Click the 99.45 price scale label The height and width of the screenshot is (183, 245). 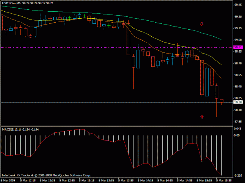pos(238,5)
